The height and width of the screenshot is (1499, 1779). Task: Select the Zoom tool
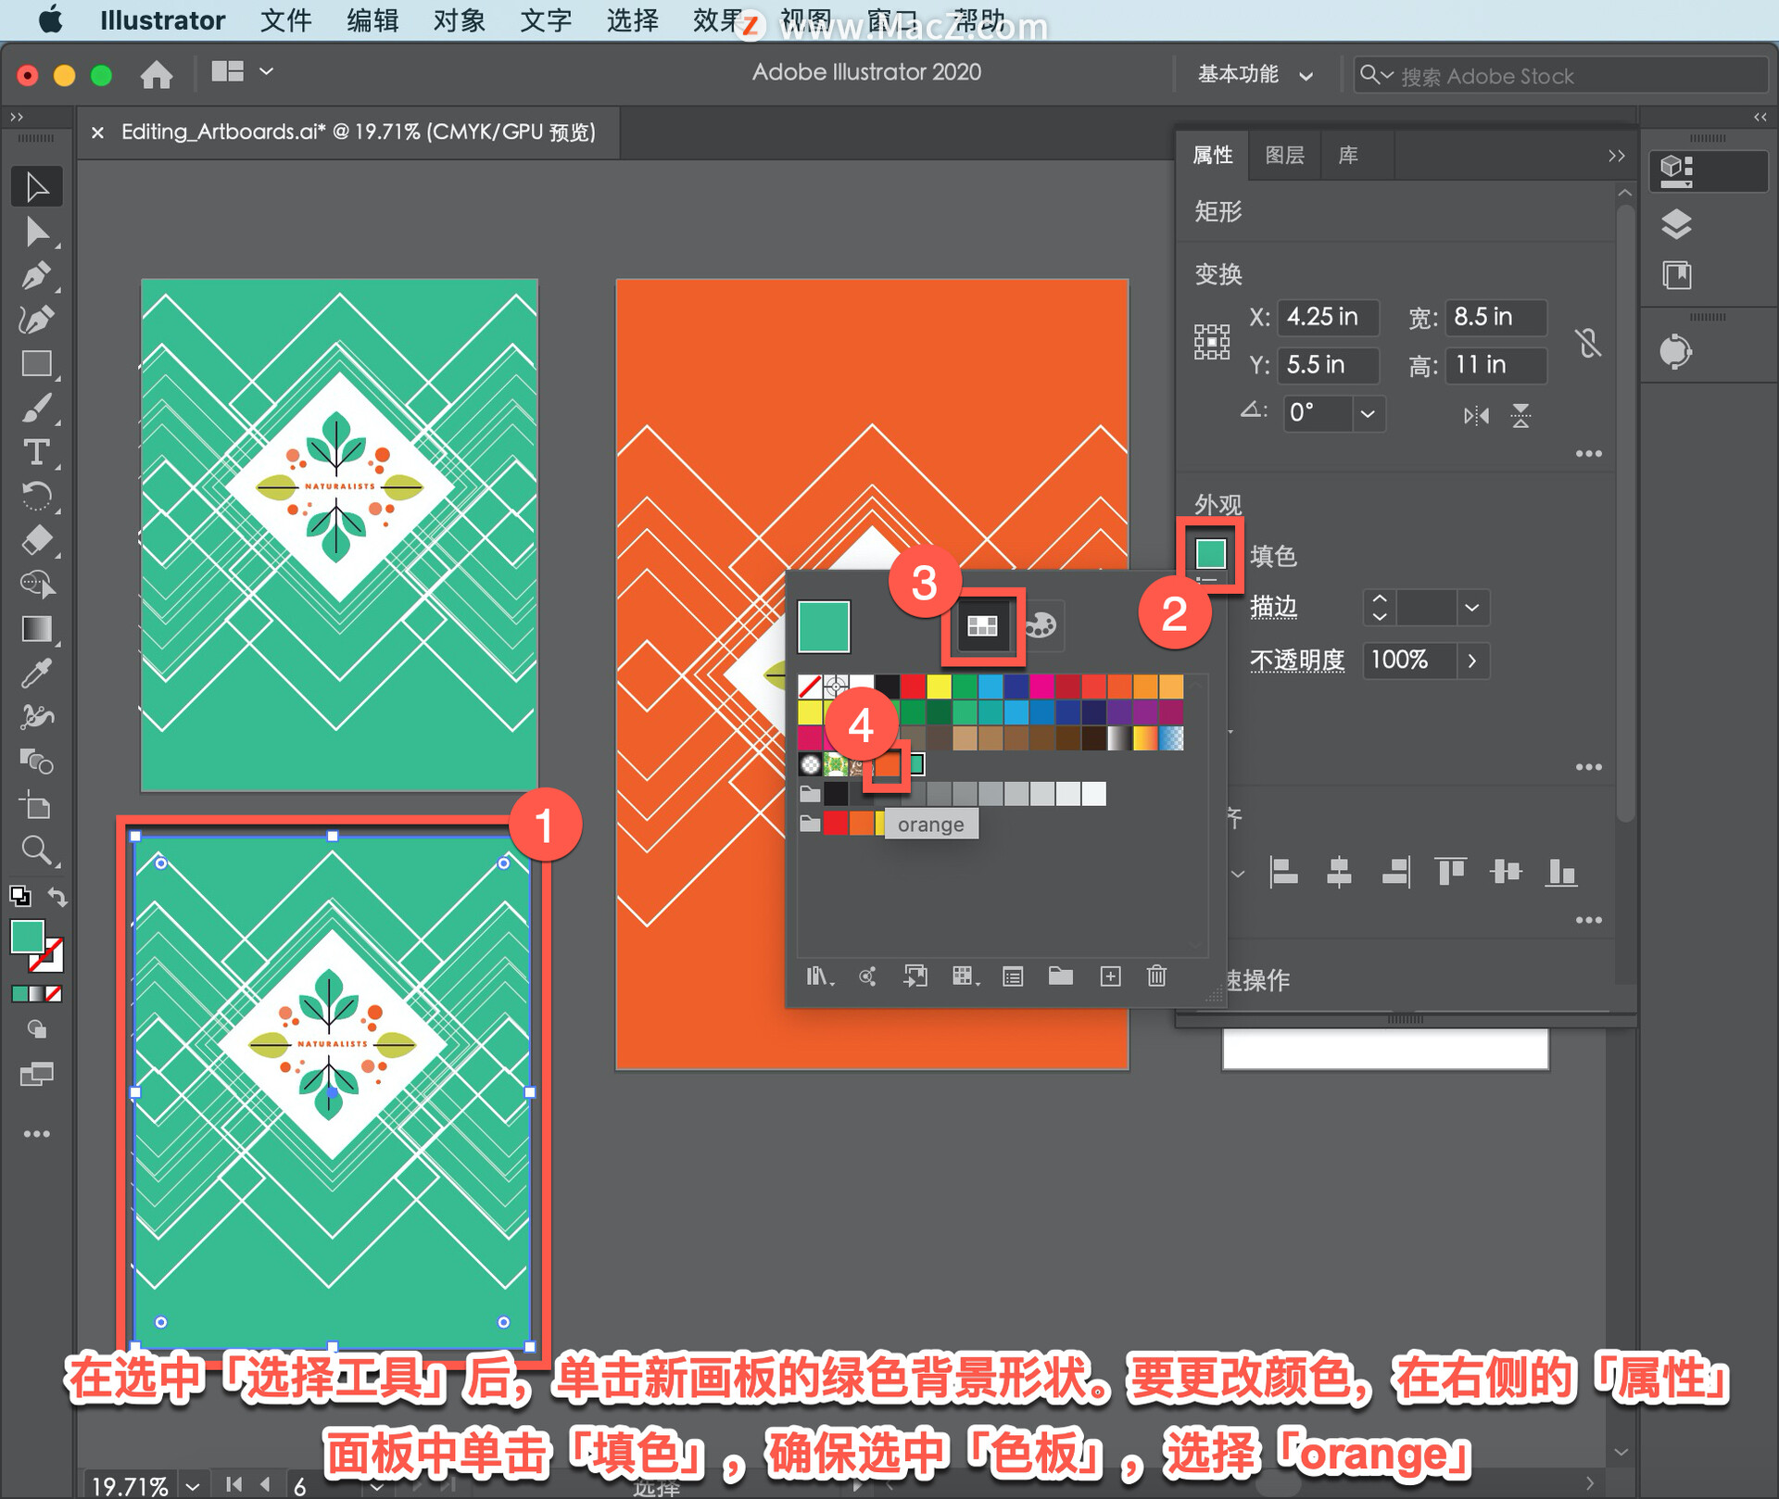[x=36, y=850]
